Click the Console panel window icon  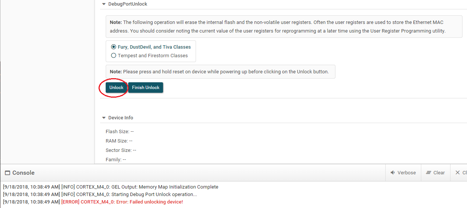click(x=7, y=173)
